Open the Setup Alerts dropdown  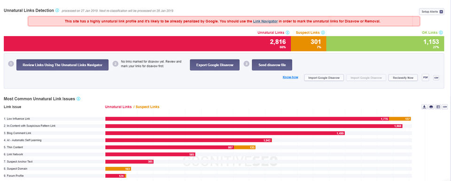click(431, 12)
